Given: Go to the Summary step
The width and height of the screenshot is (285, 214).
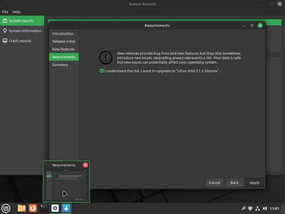Looking at the screenshot, I should point(64,65).
